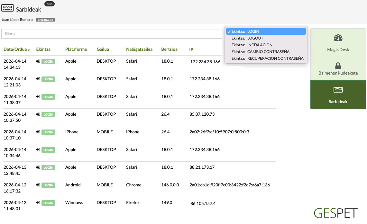This screenshot has width=367, height=224.
Task: Click the keyboard icon beside Sarbideak title
Action: (x=7, y=8)
